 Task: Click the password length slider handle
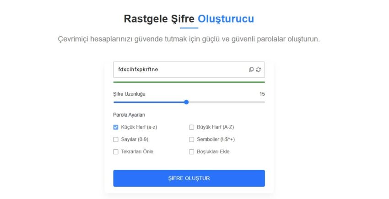[186, 102]
